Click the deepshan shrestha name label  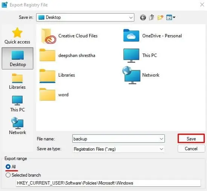coord(77,55)
